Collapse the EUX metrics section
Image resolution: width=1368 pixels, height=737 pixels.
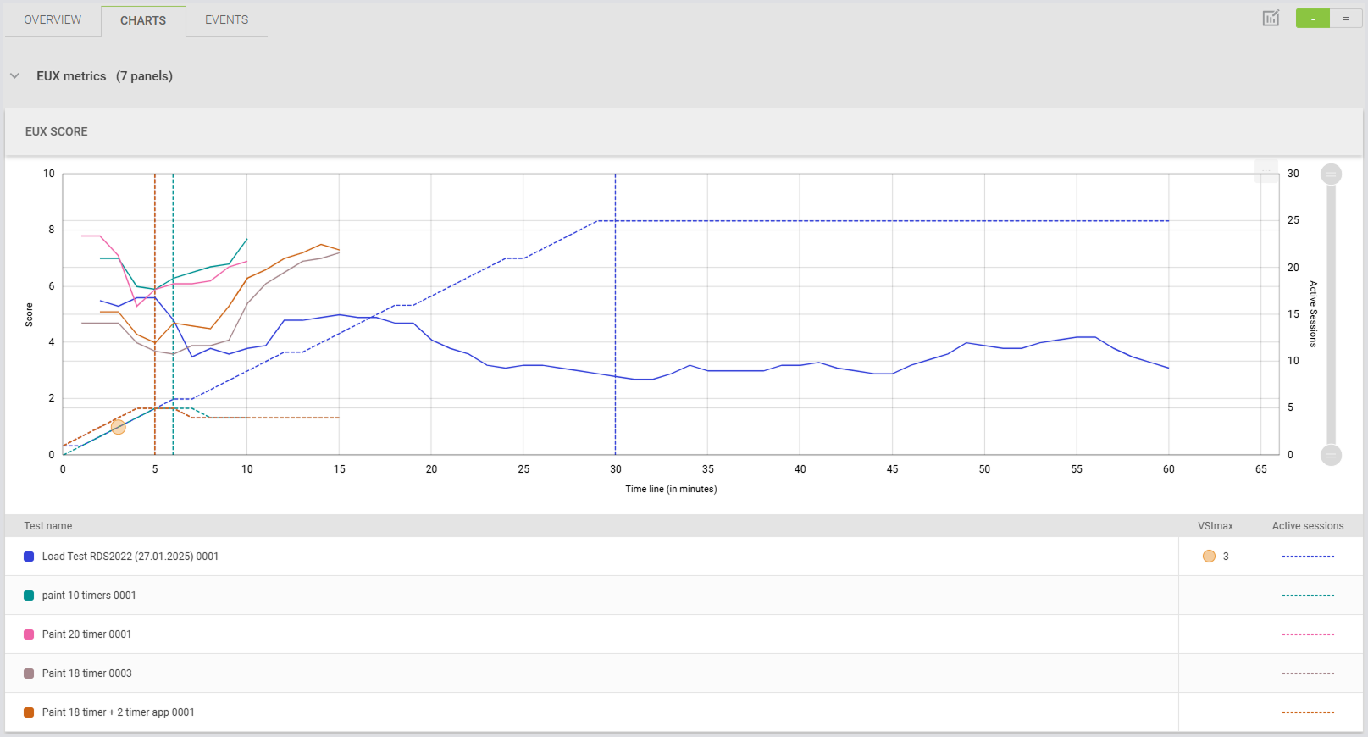coord(14,76)
